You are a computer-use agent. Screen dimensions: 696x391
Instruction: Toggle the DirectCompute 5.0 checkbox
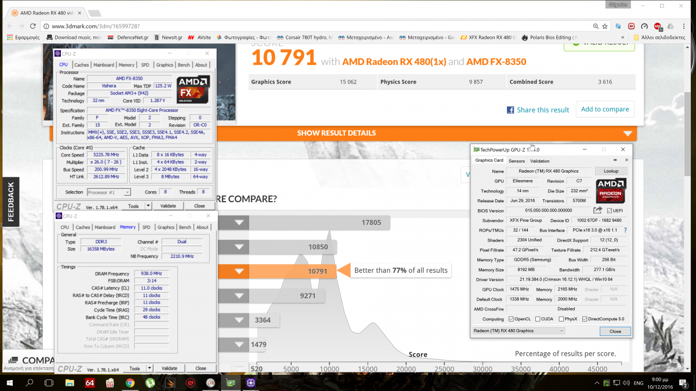click(585, 319)
